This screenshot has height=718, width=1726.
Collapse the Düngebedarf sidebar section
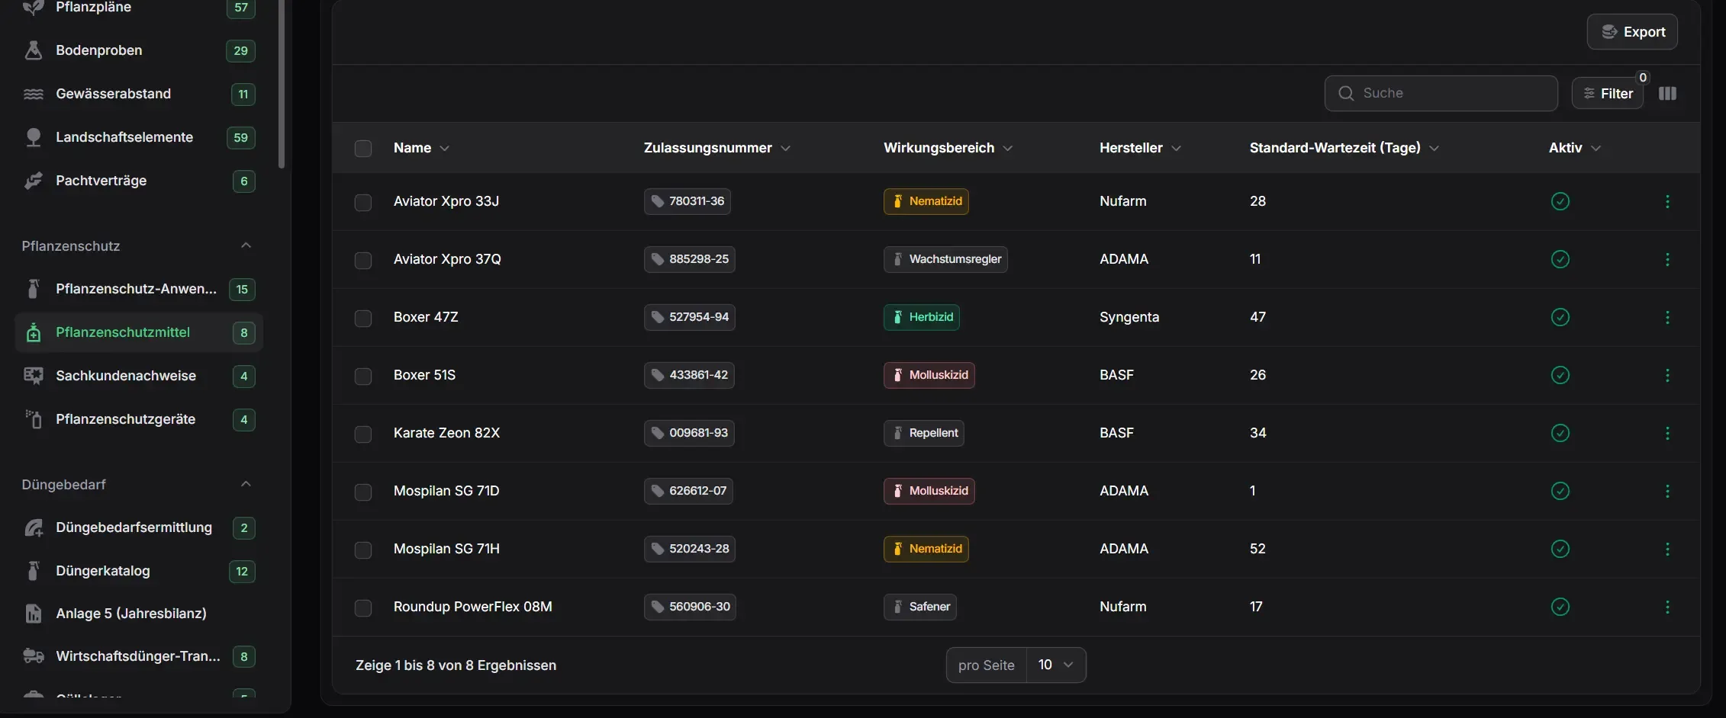[x=246, y=484]
